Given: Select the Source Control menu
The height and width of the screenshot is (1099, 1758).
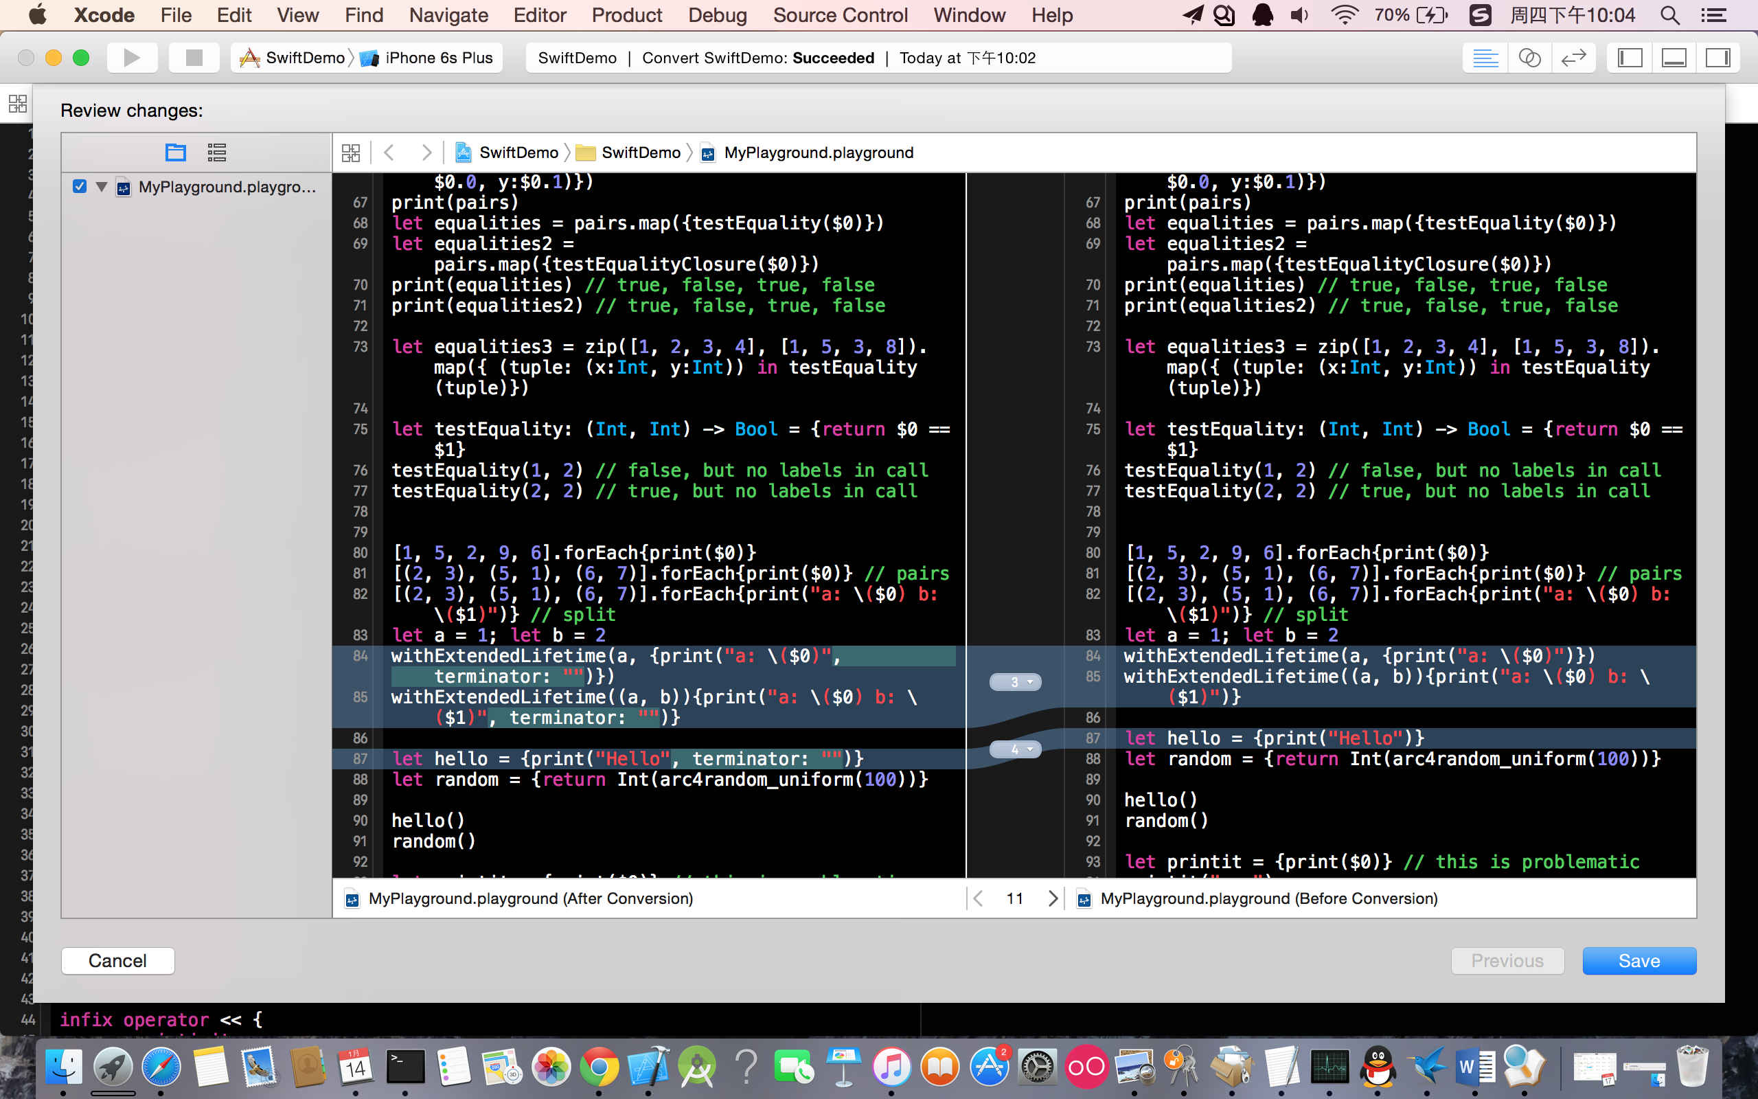Looking at the screenshot, I should tap(838, 15).
